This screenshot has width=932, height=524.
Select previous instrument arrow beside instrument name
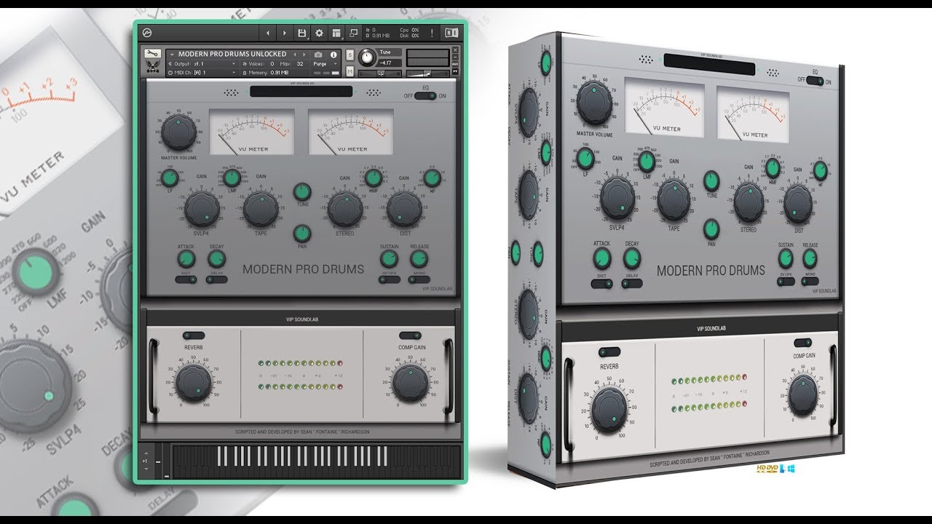pyautogui.click(x=295, y=55)
